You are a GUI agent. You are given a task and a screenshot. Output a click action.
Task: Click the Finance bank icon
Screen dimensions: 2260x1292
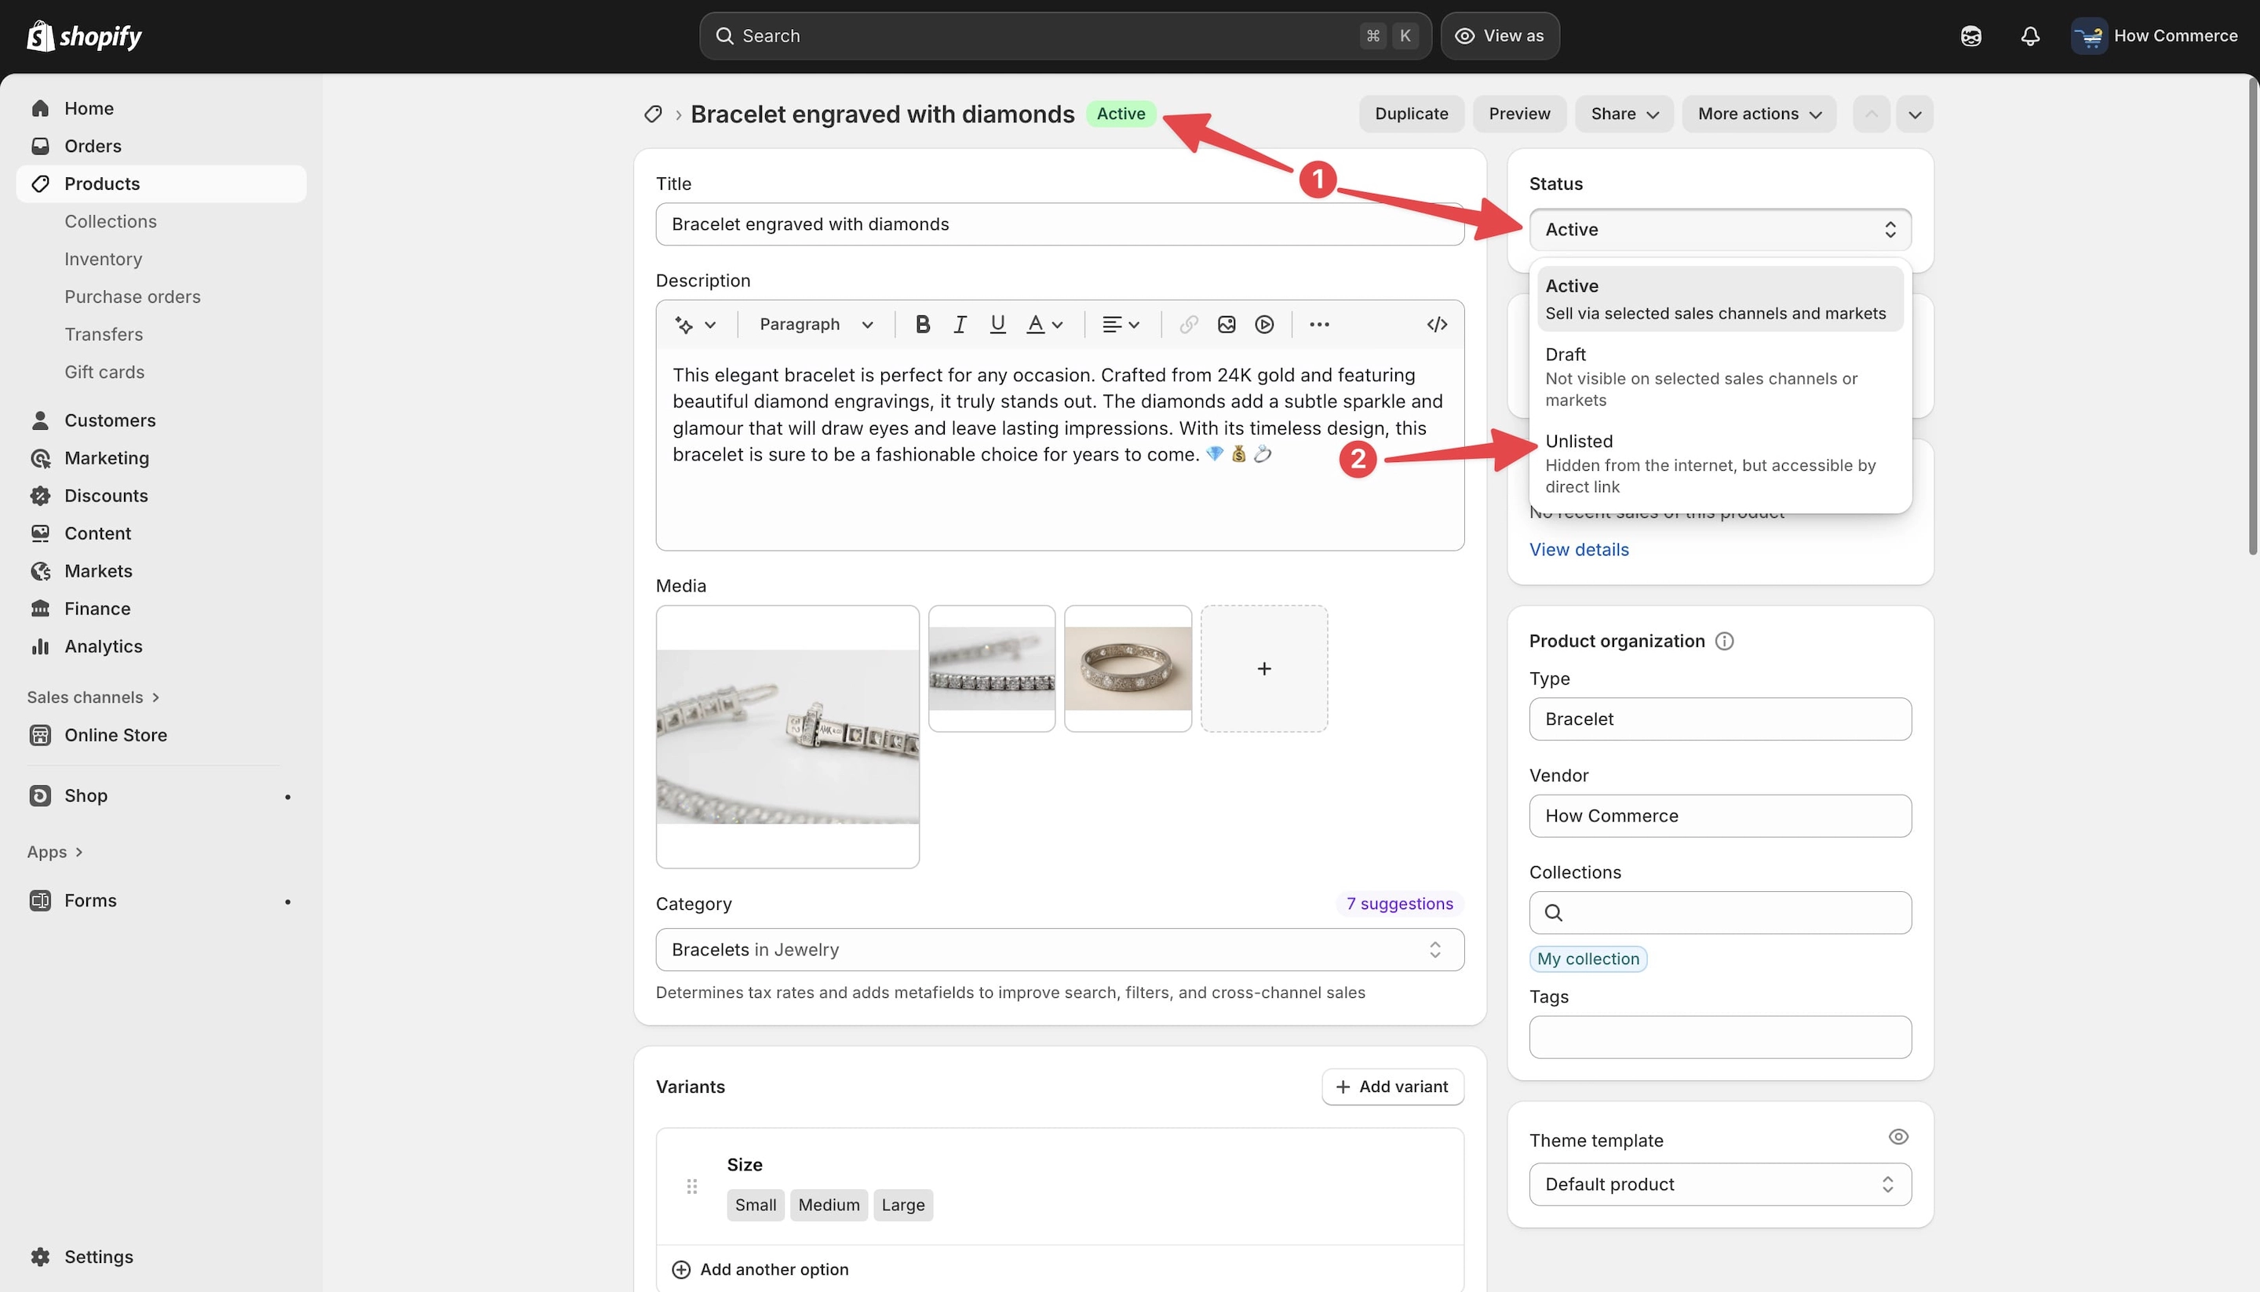tap(40, 609)
